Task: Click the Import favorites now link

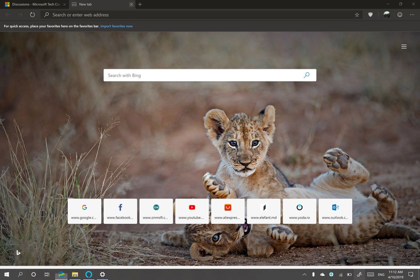Action: [116, 26]
